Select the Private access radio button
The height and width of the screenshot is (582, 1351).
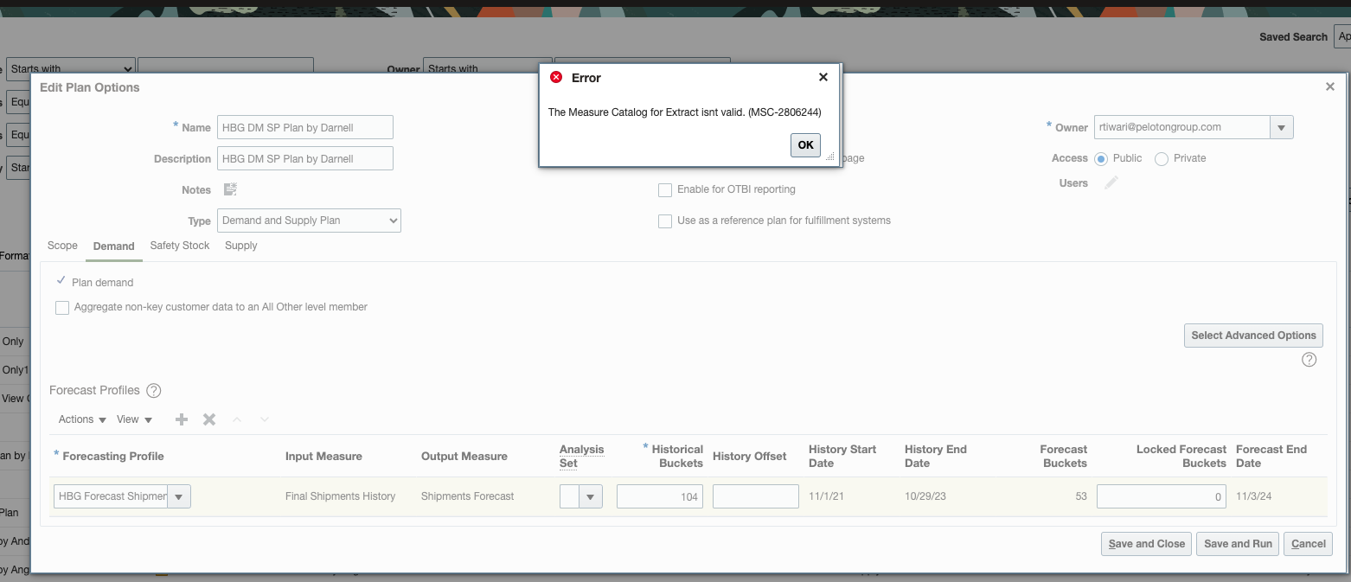1162,158
